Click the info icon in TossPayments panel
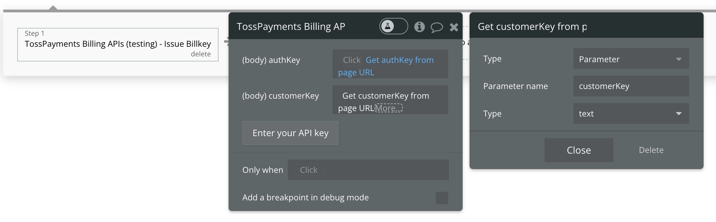Screen dimensions: 716x222 pyautogui.click(x=419, y=27)
